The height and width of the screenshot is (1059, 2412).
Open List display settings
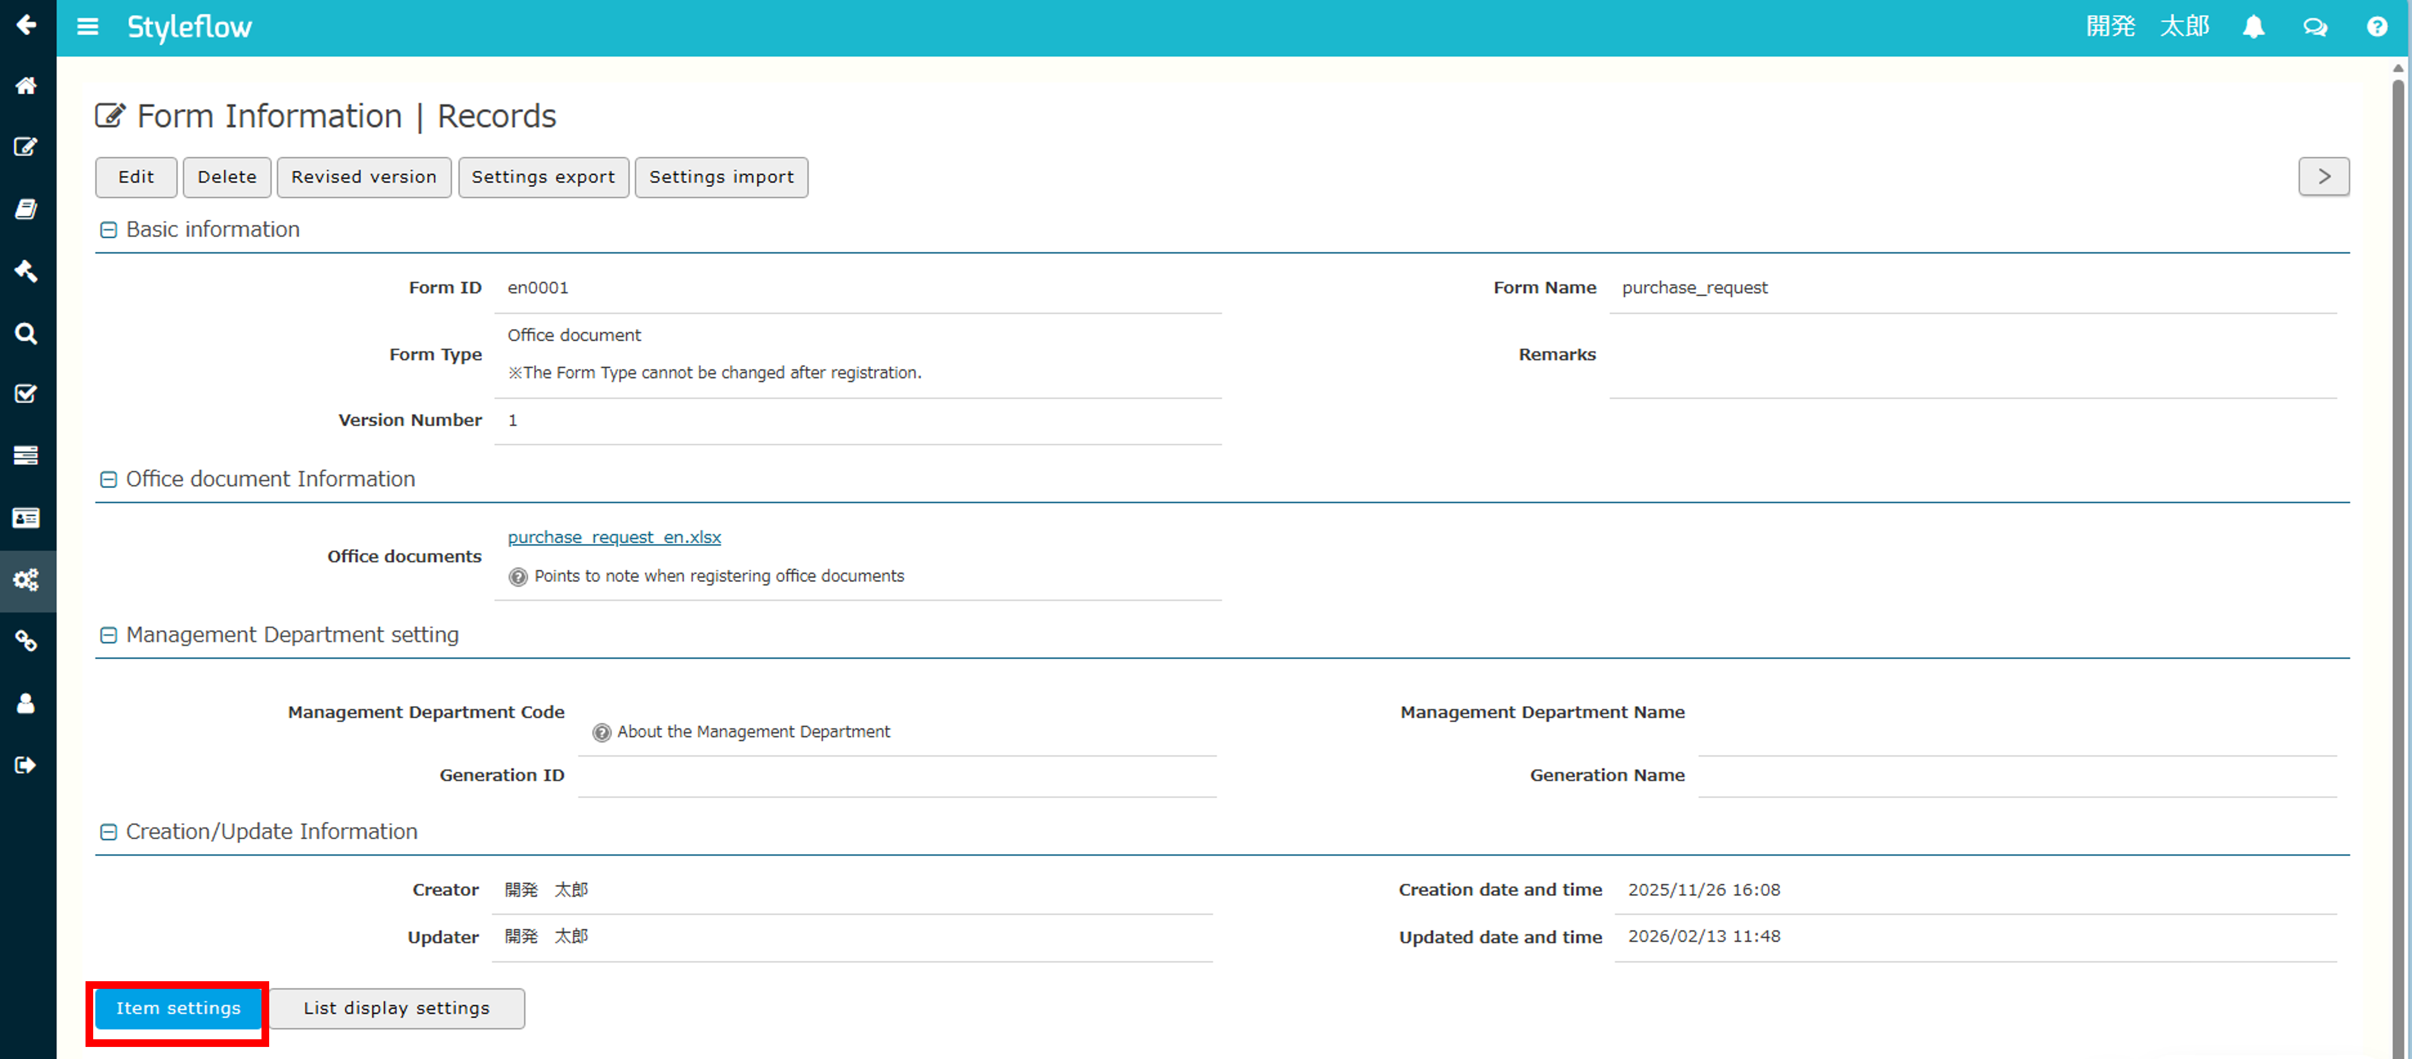pyautogui.click(x=396, y=1009)
